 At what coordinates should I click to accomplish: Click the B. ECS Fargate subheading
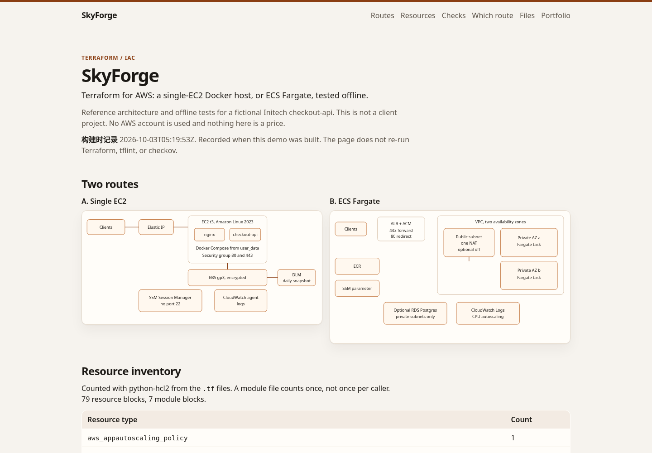[x=355, y=201]
